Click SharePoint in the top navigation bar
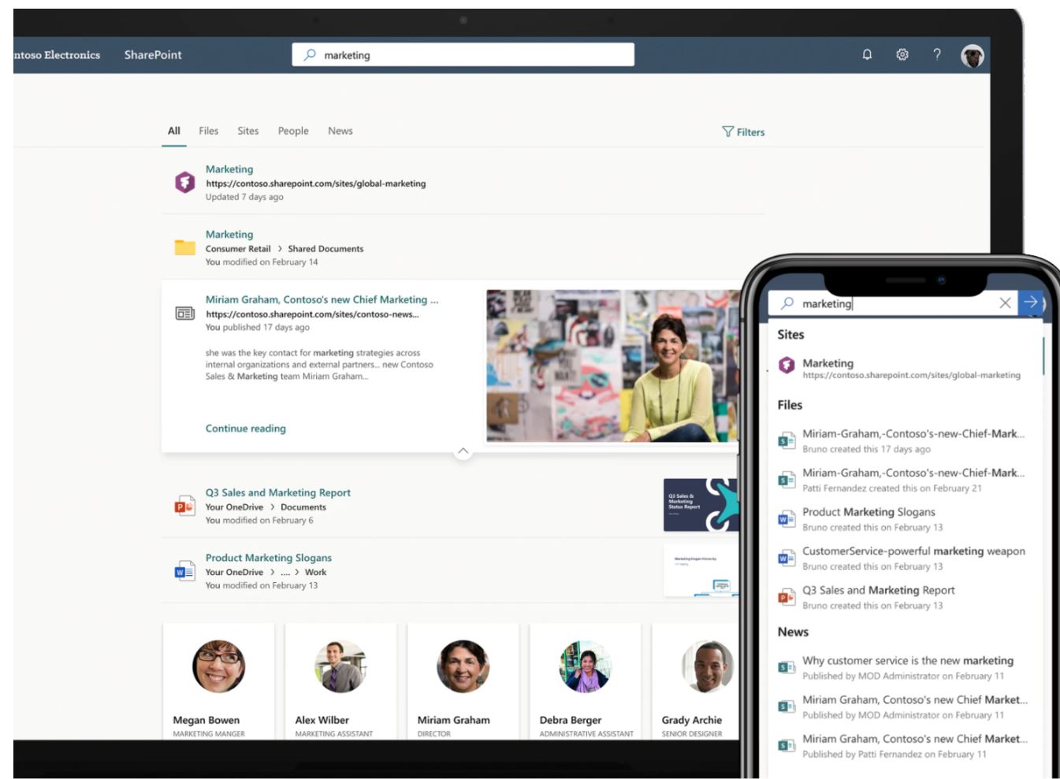 [152, 54]
